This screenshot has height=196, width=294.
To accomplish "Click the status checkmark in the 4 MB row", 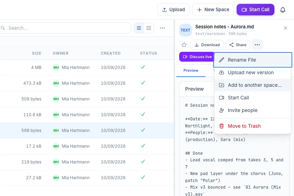I will [143, 67].
